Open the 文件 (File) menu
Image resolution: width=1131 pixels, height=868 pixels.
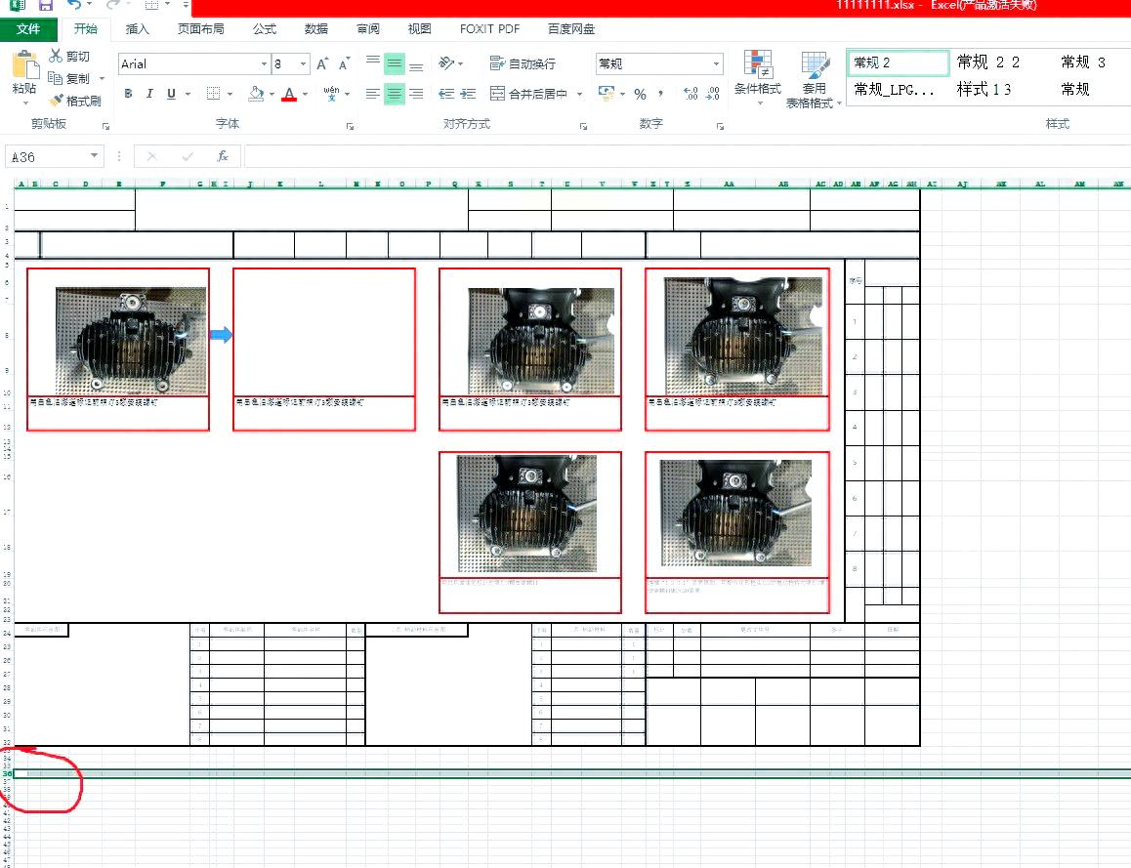pyautogui.click(x=28, y=29)
